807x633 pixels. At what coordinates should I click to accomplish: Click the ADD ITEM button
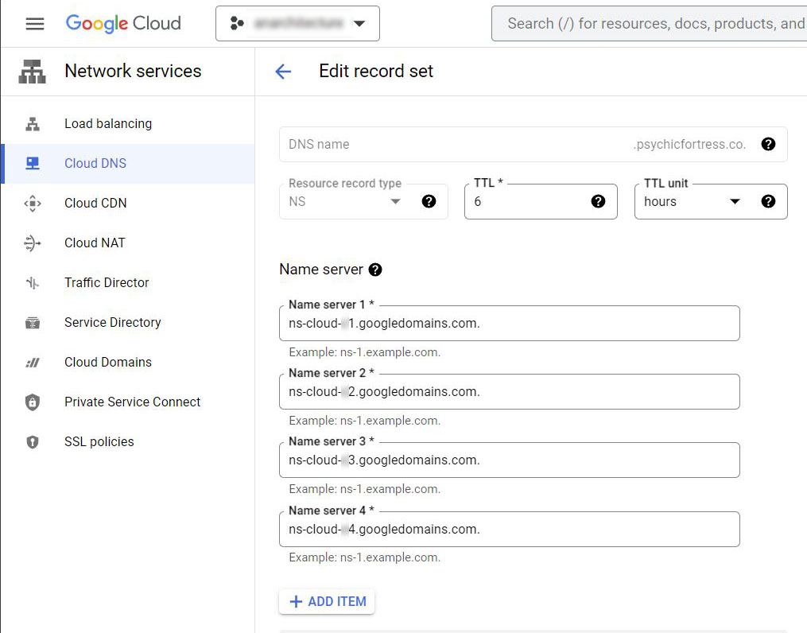pos(327,602)
